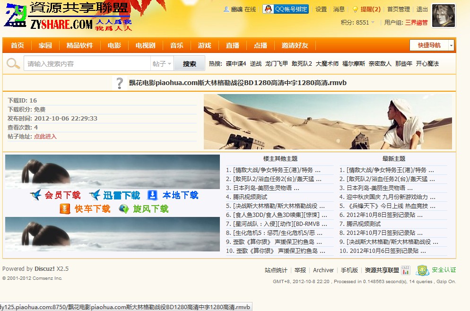The image size is (470, 311).
Task: Open 提醒(2) notifications link
Action: tap(371, 9)
